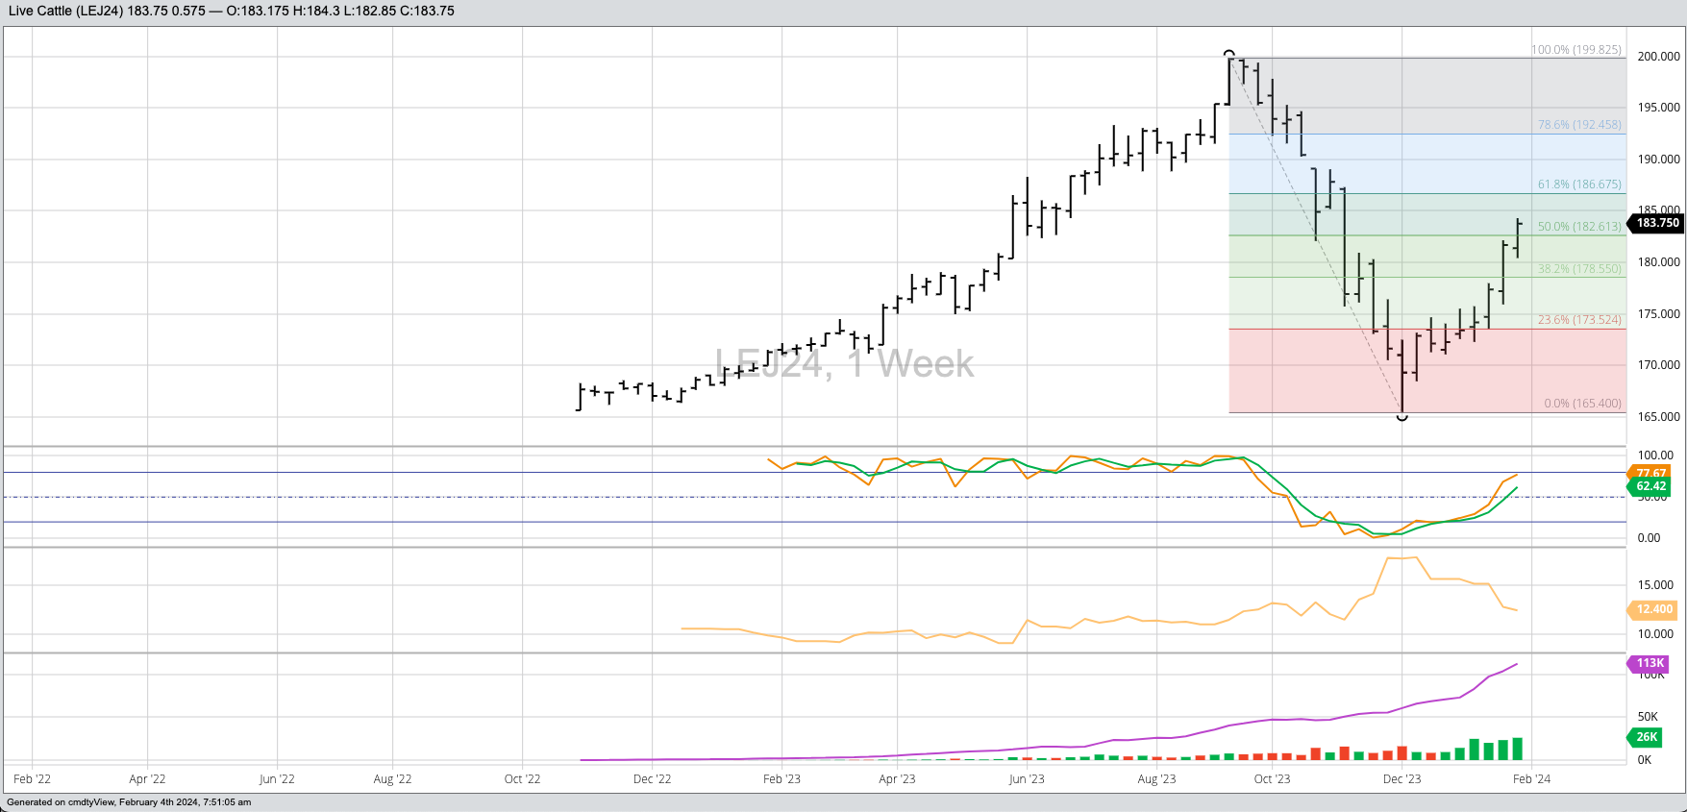Click the Aug '23 date axis label
Image resolution: width=1687 pixels, height=812 pixels.
tap(1156, 779)
